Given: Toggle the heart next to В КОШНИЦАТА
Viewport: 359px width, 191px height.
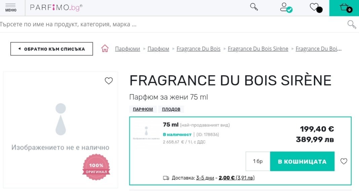Looking at the screenshot, I should [x=344, y=161].
